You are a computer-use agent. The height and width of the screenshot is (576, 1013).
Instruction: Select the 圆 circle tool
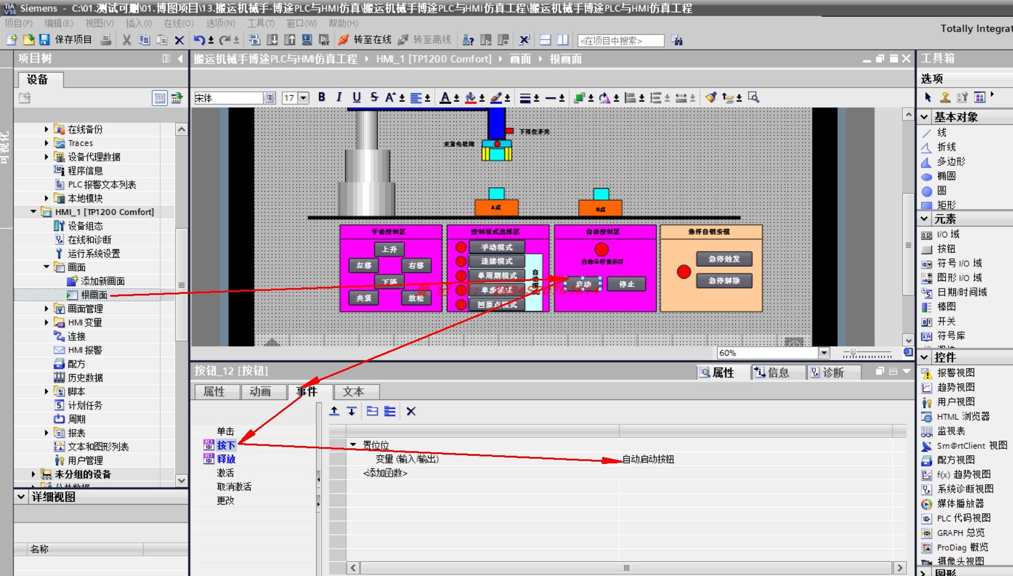[942, 190]
